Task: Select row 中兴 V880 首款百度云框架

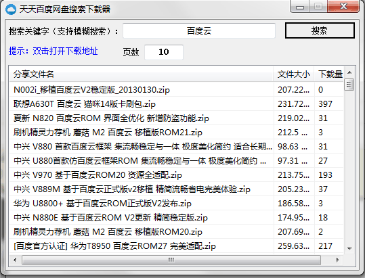Action: (x=177, y=146)
